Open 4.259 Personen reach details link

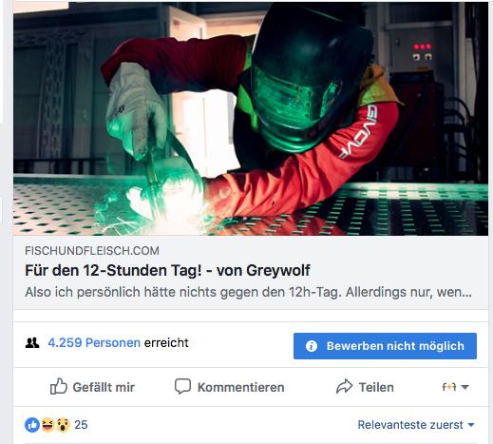94,343
